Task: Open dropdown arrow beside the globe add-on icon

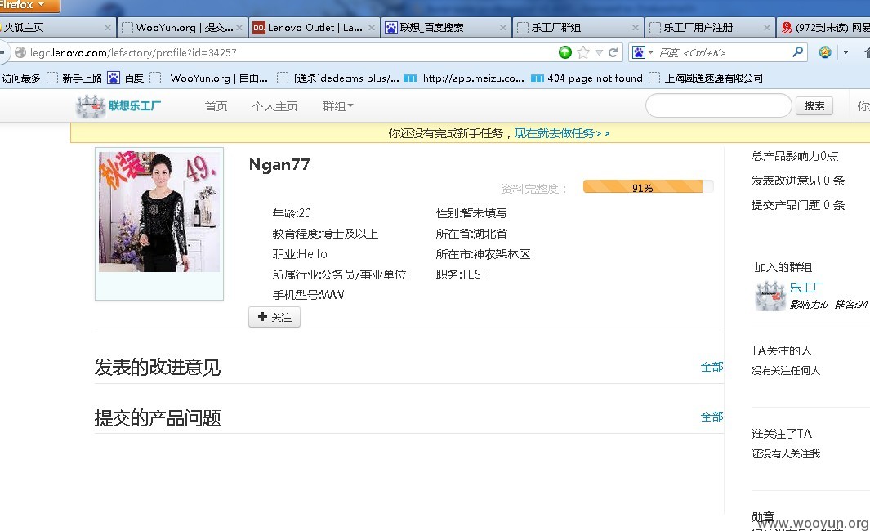Action: 845,52
